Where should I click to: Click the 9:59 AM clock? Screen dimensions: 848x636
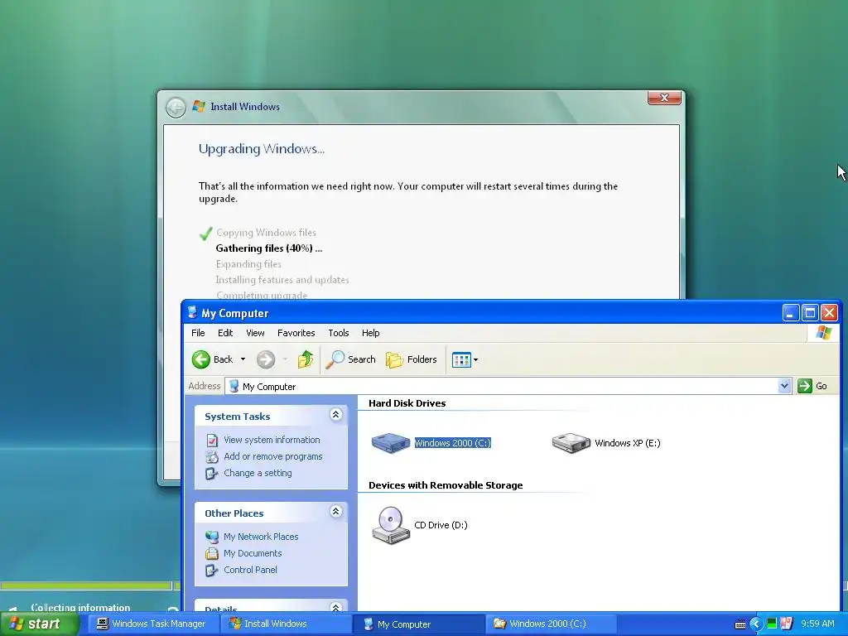(x=817, y=624)
